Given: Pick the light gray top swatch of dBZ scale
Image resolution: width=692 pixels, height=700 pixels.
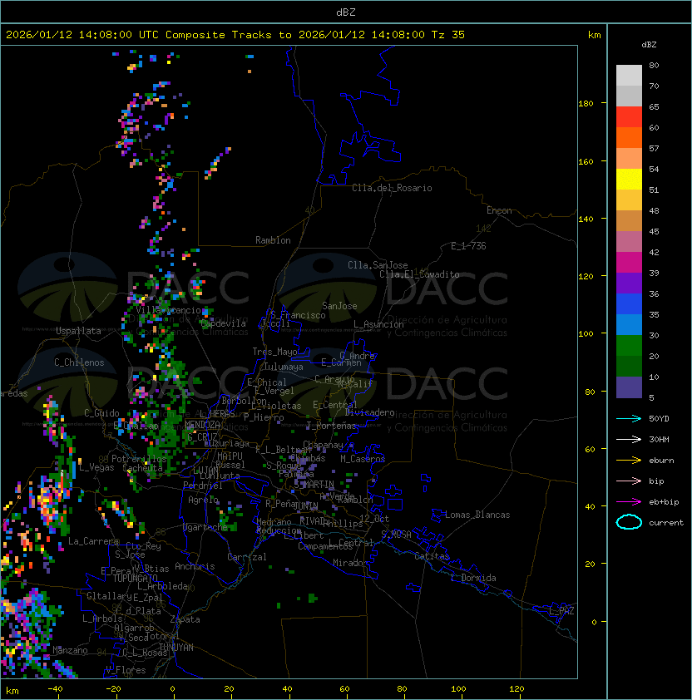Looking at the screenshot, I should point(629,76).
